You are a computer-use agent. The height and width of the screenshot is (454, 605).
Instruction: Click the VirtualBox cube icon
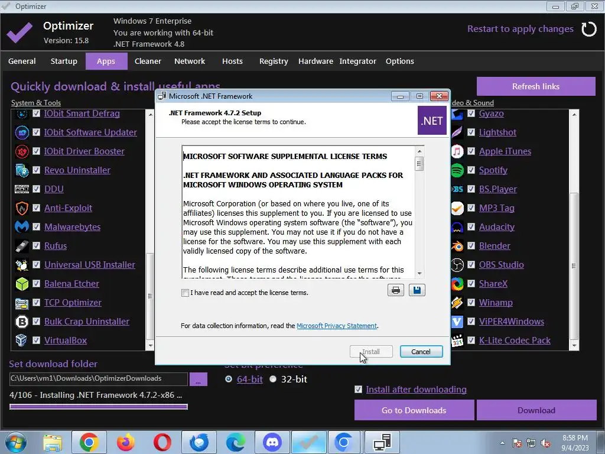[x=21, y=340]
